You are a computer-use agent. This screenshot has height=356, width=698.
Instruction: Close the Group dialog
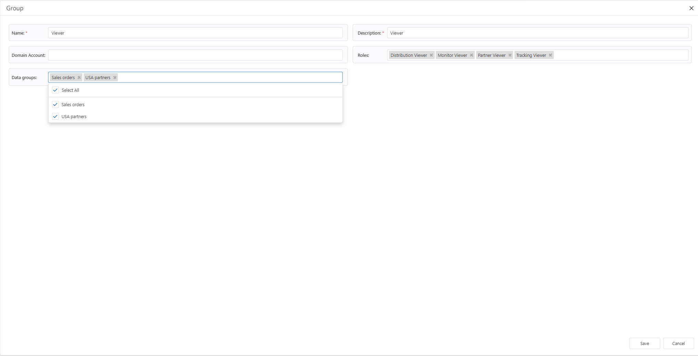pos(691,8)
